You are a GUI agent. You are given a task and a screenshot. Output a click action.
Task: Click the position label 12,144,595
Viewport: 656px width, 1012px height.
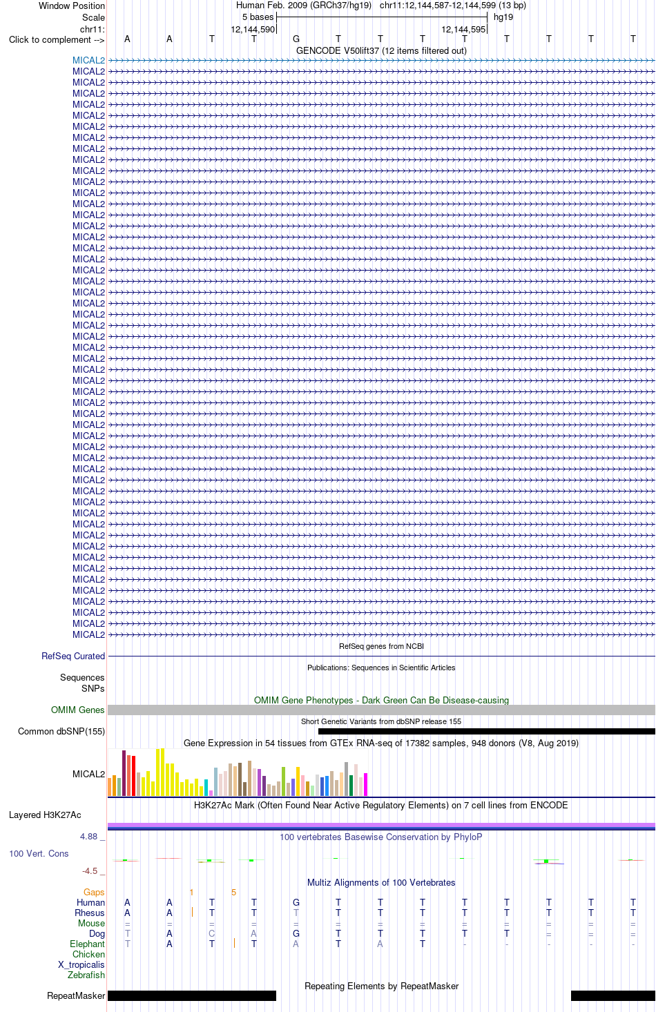point(463,29)
